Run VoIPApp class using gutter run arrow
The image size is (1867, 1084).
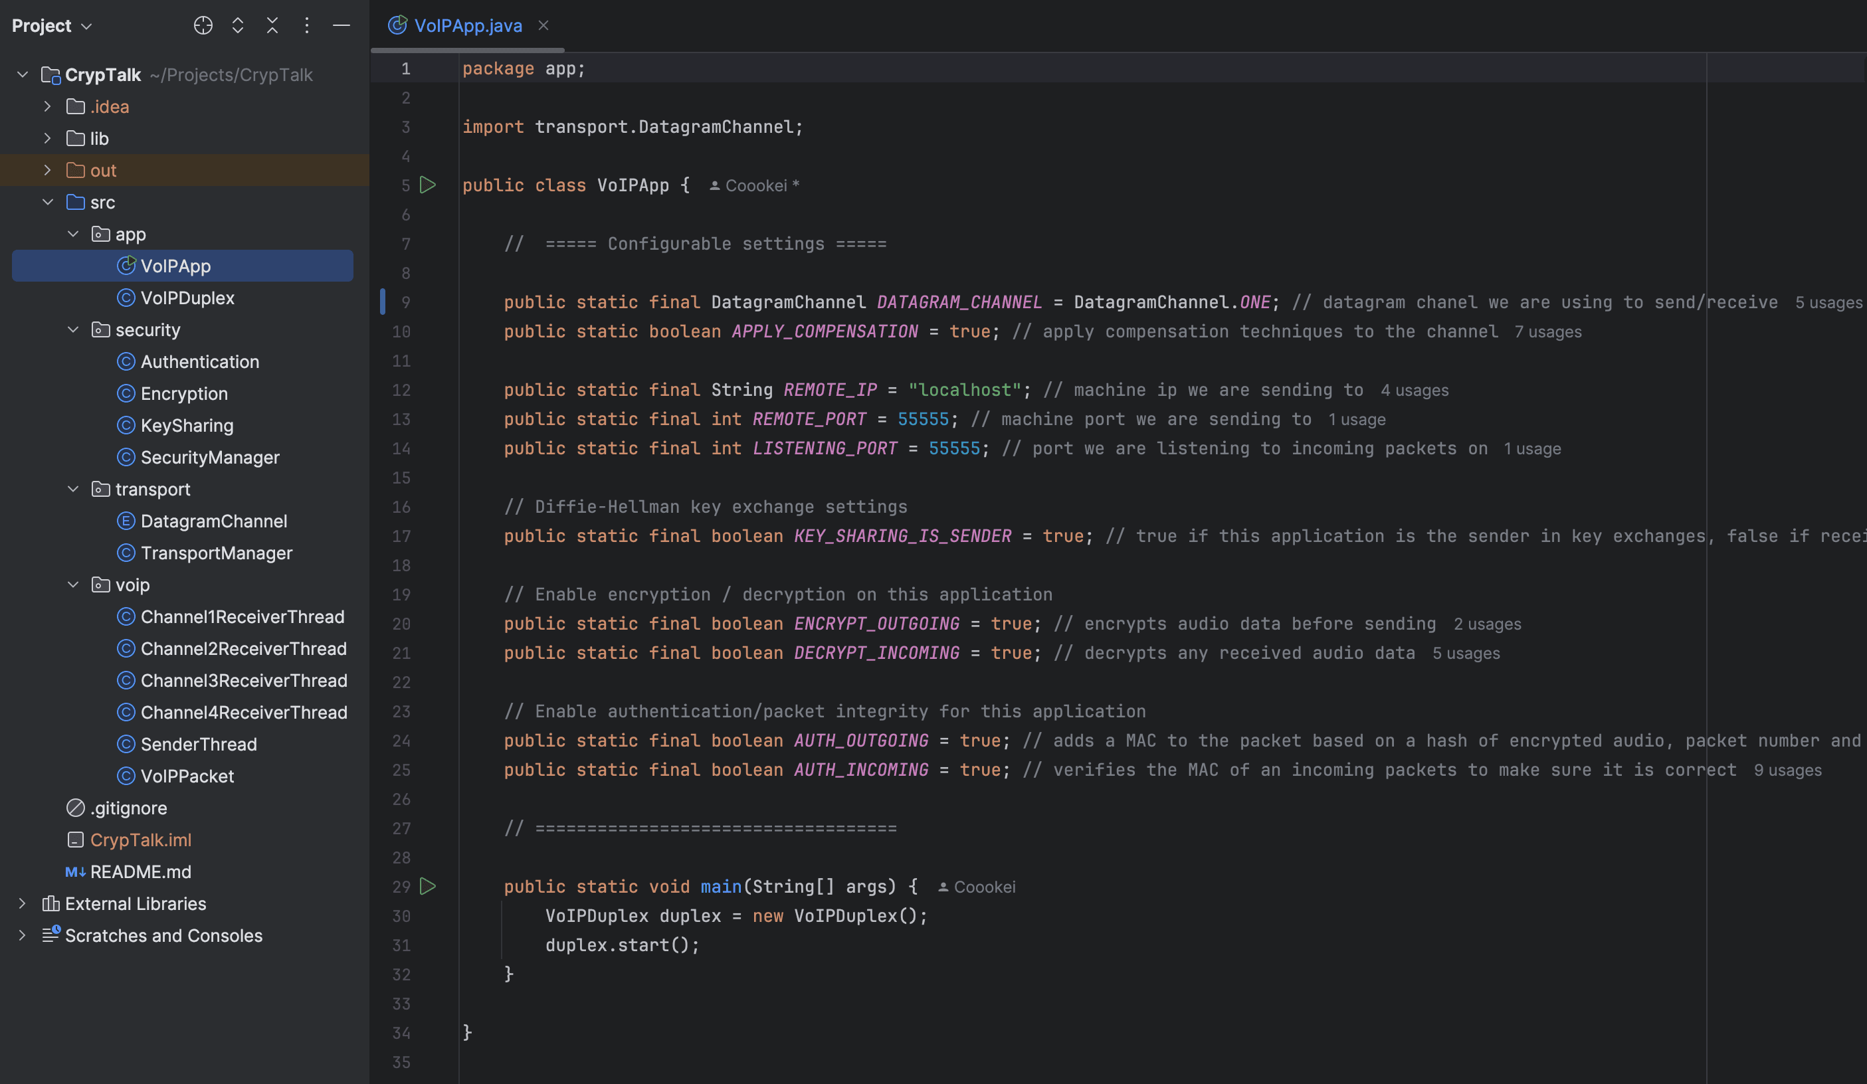point(427,185)
